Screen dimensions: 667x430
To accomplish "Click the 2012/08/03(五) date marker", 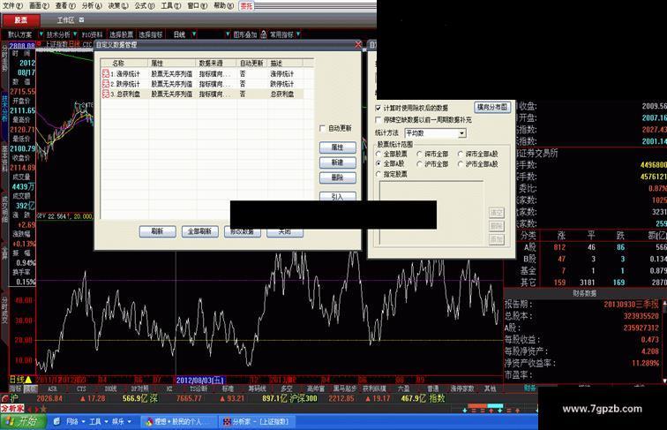I will pyautogui.click(x=200, y=380).
